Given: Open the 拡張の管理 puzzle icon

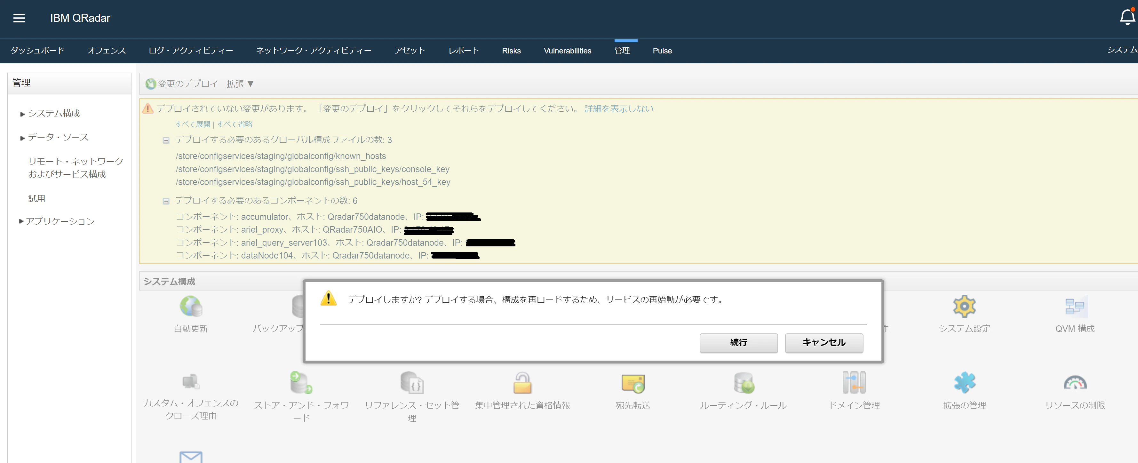Looking at the screenshot, I should click(964, 383).
